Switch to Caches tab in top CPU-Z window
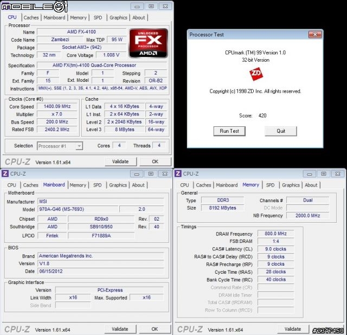The height and width of the screenshot is (335, 347). click(31, 17)
